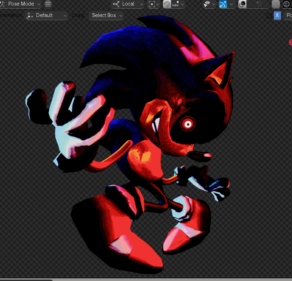Open the collapsed header menus hamburger button

[x=48, y=4]
